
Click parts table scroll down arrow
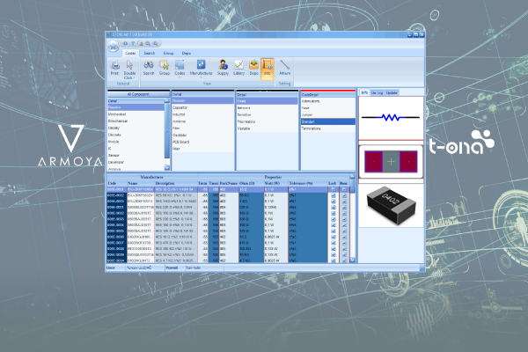click(353, 260)
